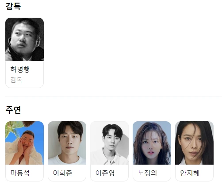
Task: Open the 허명행 director card
Action: [24, 53]
